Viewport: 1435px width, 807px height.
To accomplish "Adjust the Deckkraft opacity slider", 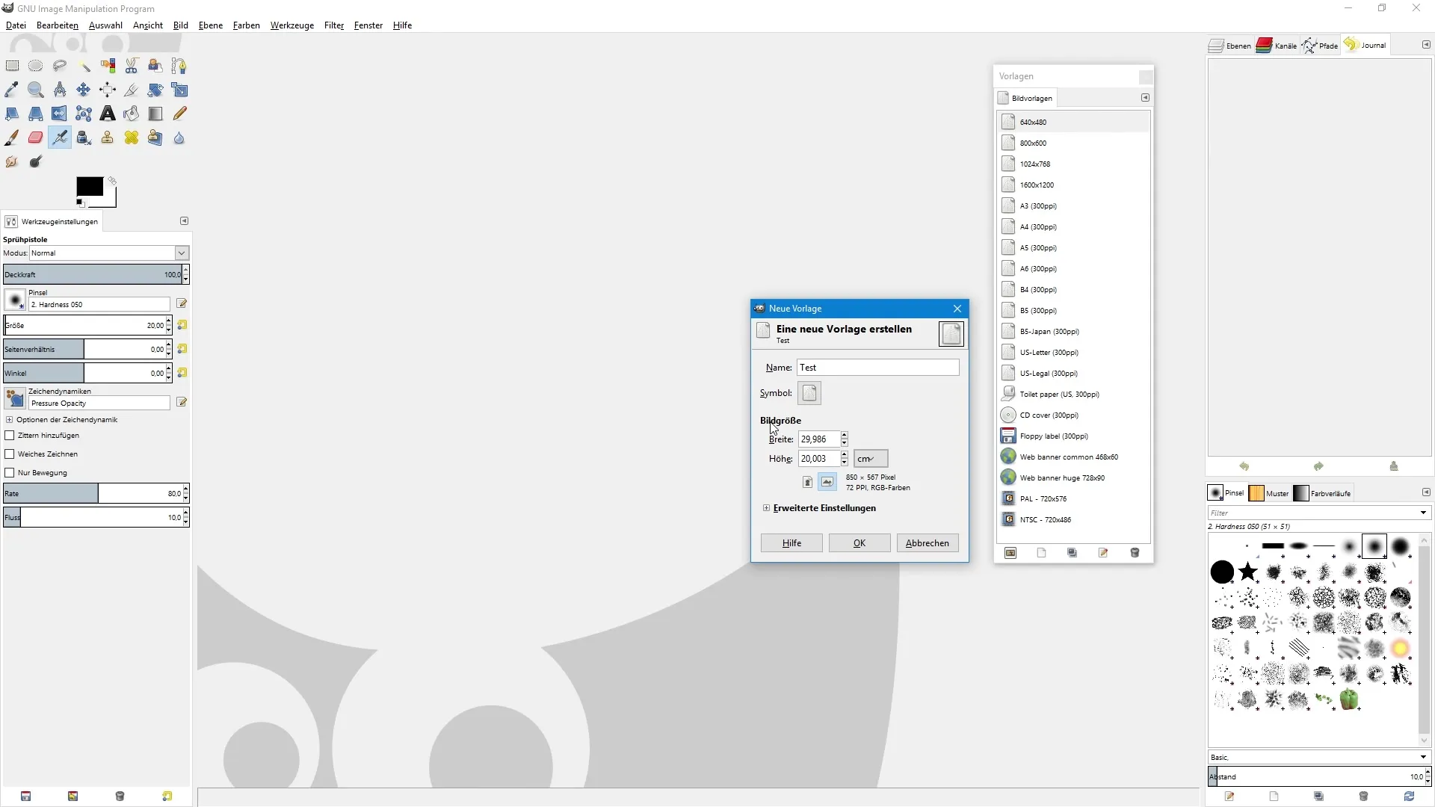I will [93, 274].
